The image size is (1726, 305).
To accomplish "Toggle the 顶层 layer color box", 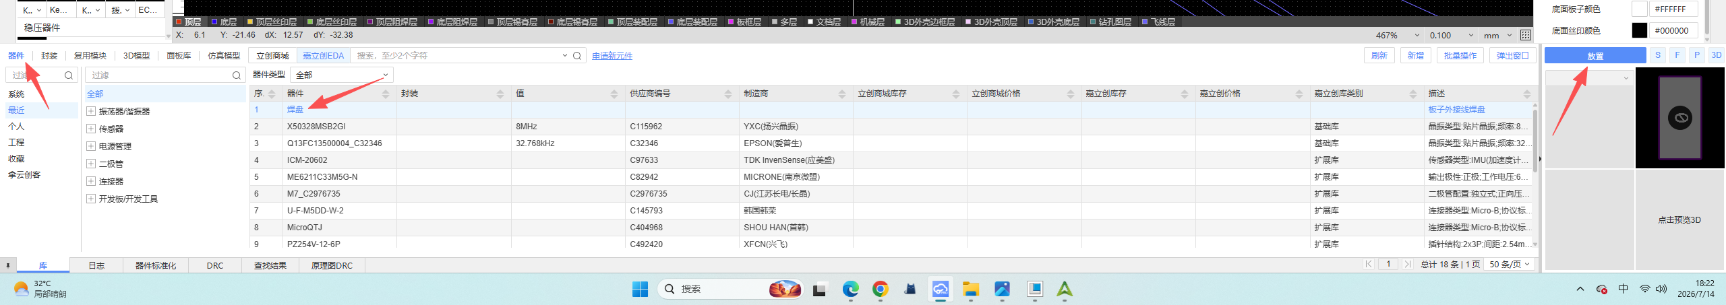I will tap(179, 22).
